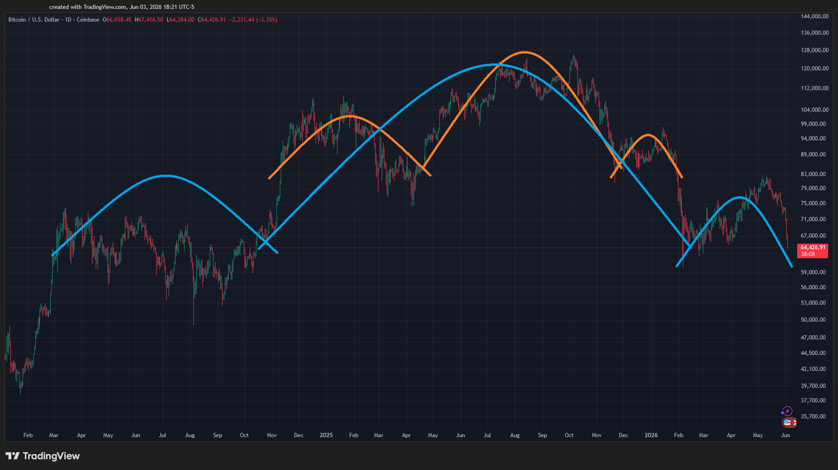The width and height of the screenshot is (838, 470).
Task: Click the high value H67,416.50
Action: [149, 20]
